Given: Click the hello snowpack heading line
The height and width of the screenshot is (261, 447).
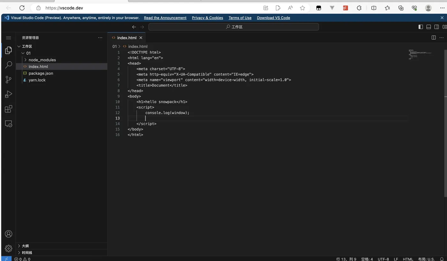Looking at the screenshot, I should click(162, 102).
